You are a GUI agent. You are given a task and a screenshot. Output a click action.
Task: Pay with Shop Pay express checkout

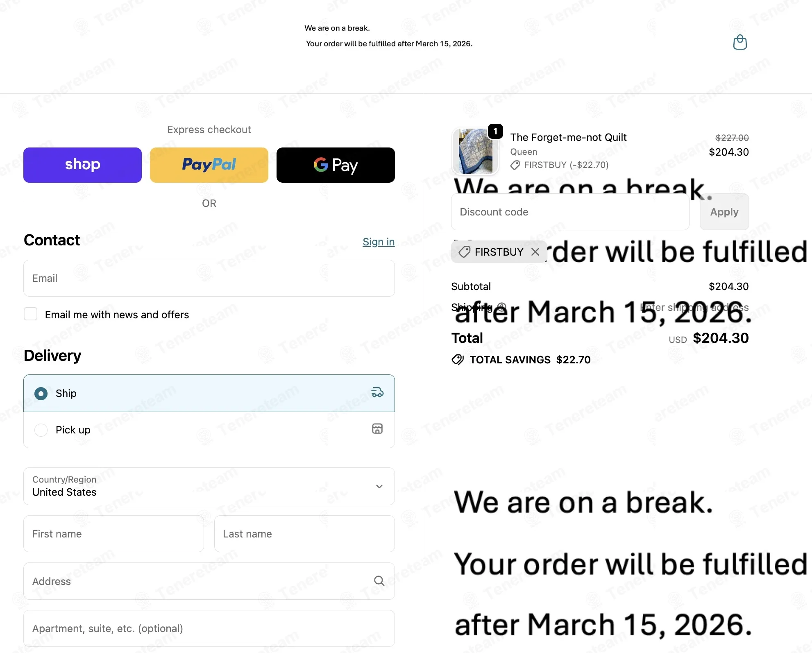coord(82,165)
